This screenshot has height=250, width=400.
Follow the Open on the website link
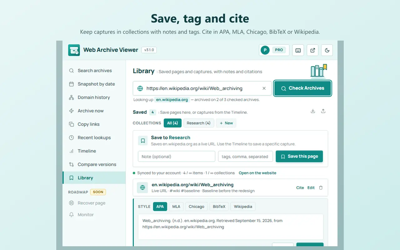[257, 173]
